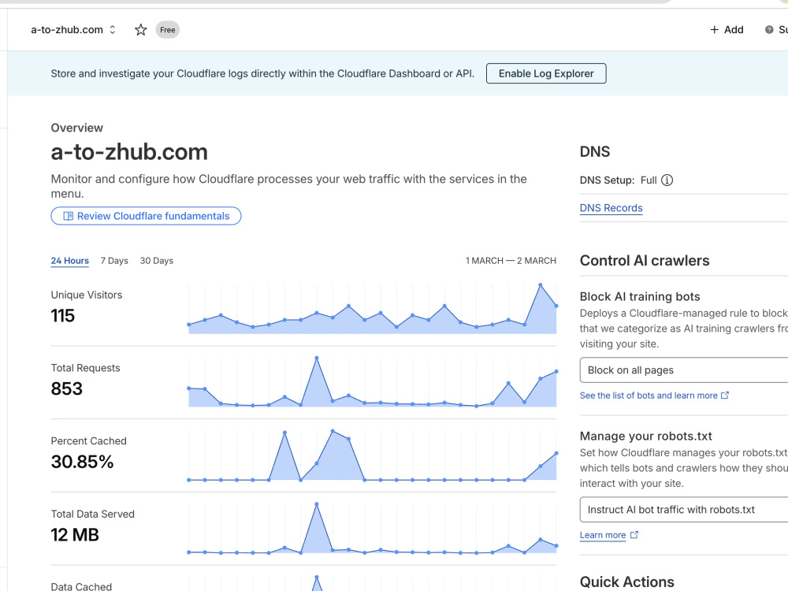Screen dimensions: 788x591
Task: Click the book icon in fundamentals button
Action: [x=69, y=216]
